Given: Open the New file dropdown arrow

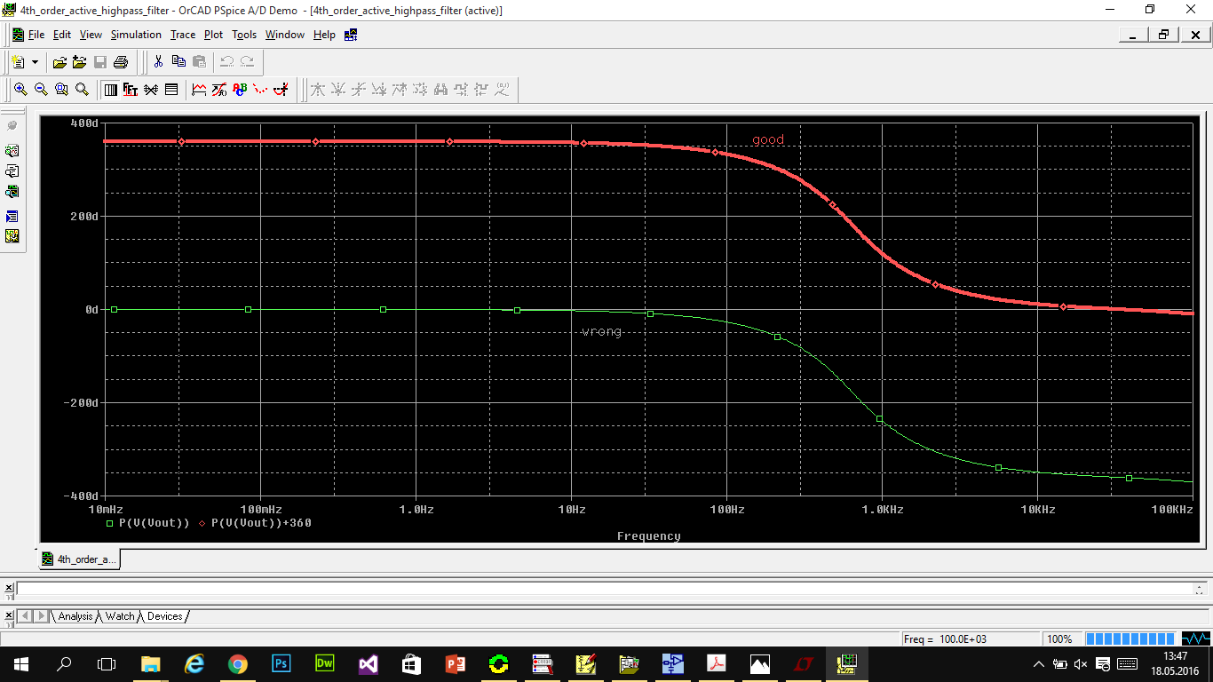Looking at the screenshot, I should click(36, 62).
